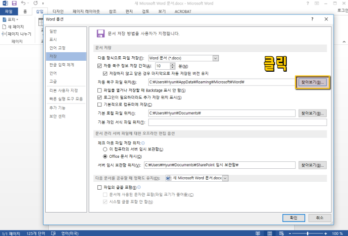The width and height of the screenshot is (348, 236).
Task: Click 찾아보기 next to 자동 복구 파일 위치
Action: coord(313,82)
